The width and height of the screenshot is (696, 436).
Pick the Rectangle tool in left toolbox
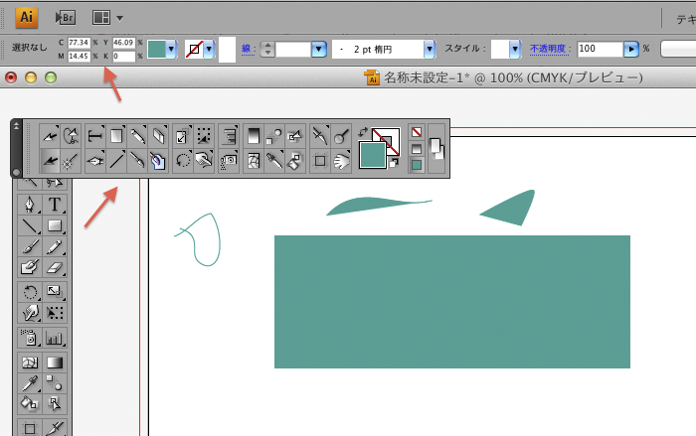click(55, 225)
